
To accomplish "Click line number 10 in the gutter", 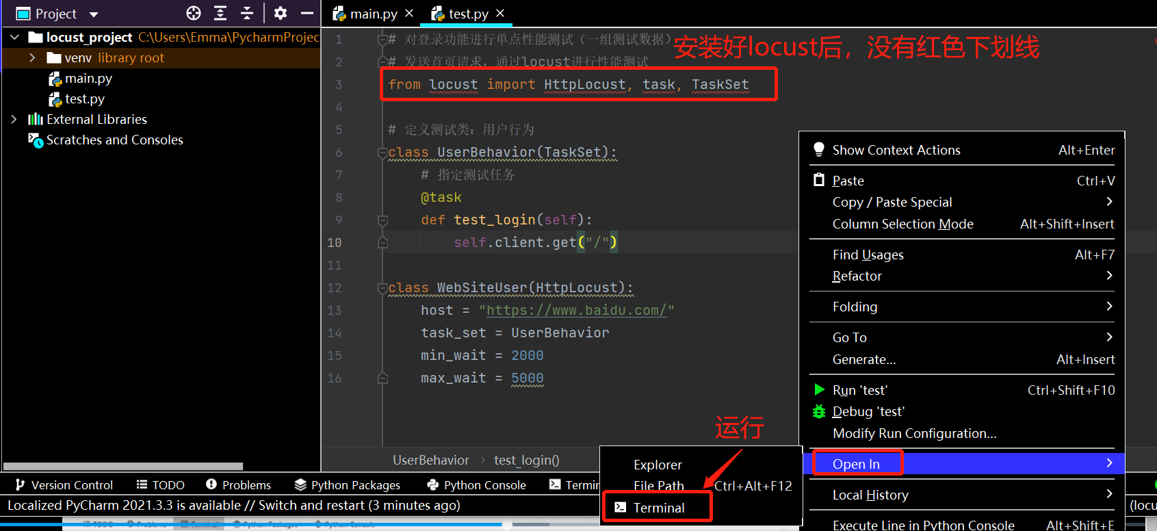I will point(335,242).
